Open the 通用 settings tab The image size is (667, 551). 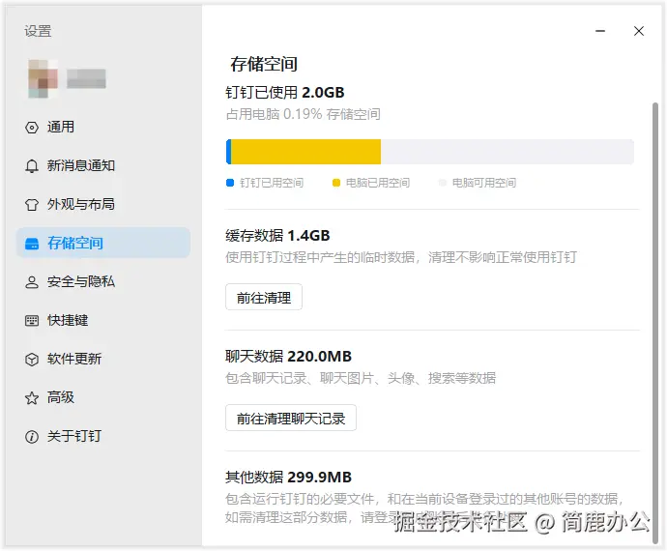(x=61, y=128)
